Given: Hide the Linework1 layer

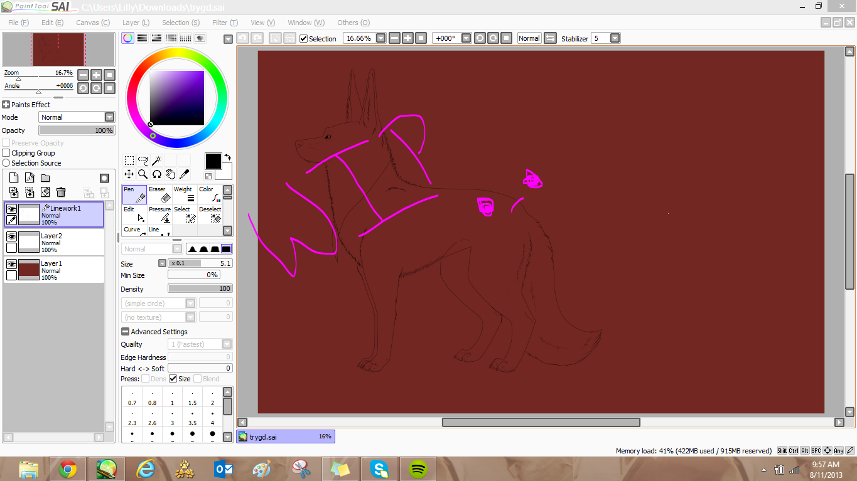Looking at the screenshot, I should [x=11, y=209].
